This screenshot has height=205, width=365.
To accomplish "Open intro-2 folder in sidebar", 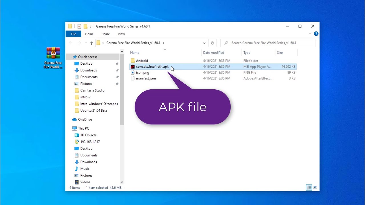I will pyautogui.click(x=85, y=97).
